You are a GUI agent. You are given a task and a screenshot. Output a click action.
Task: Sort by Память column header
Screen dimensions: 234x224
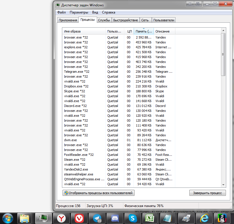click(x=144, y=31)
